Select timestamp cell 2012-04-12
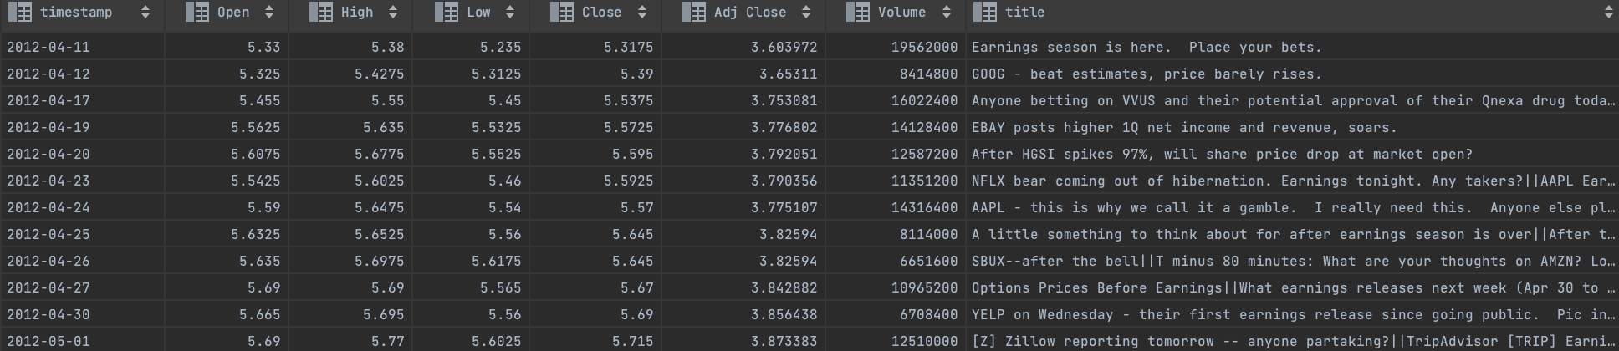This screenshot has width=1619, height=351. 49,74
